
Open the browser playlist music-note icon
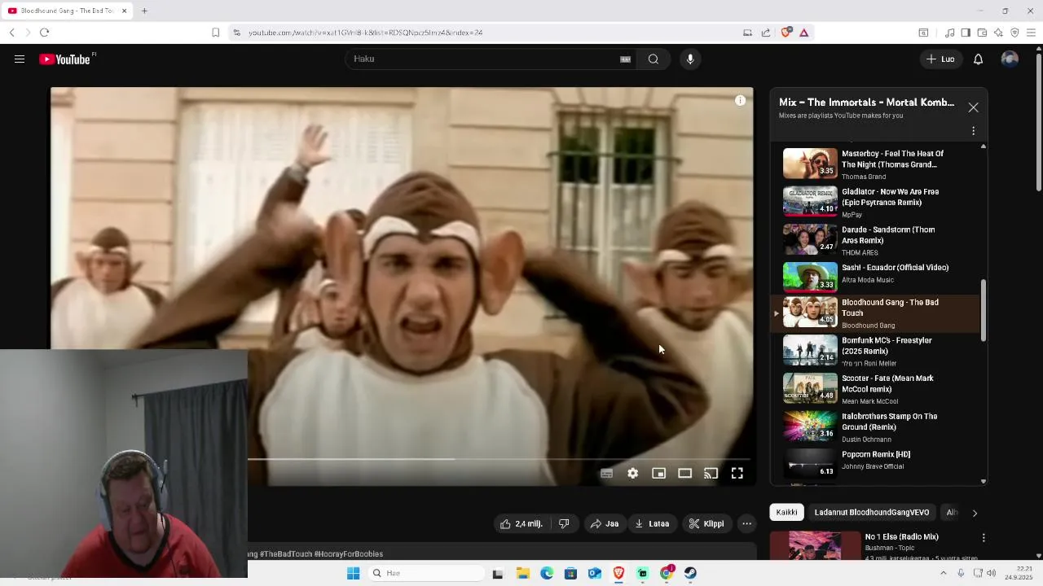tap(949, 33)
